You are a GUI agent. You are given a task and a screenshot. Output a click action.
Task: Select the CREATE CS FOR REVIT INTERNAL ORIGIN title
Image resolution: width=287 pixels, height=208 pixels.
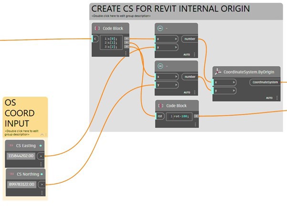[x=171, y=9]
